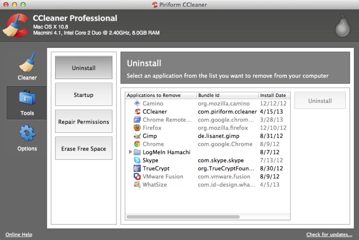Click the Gimp application icon

(x=137, y=136)
